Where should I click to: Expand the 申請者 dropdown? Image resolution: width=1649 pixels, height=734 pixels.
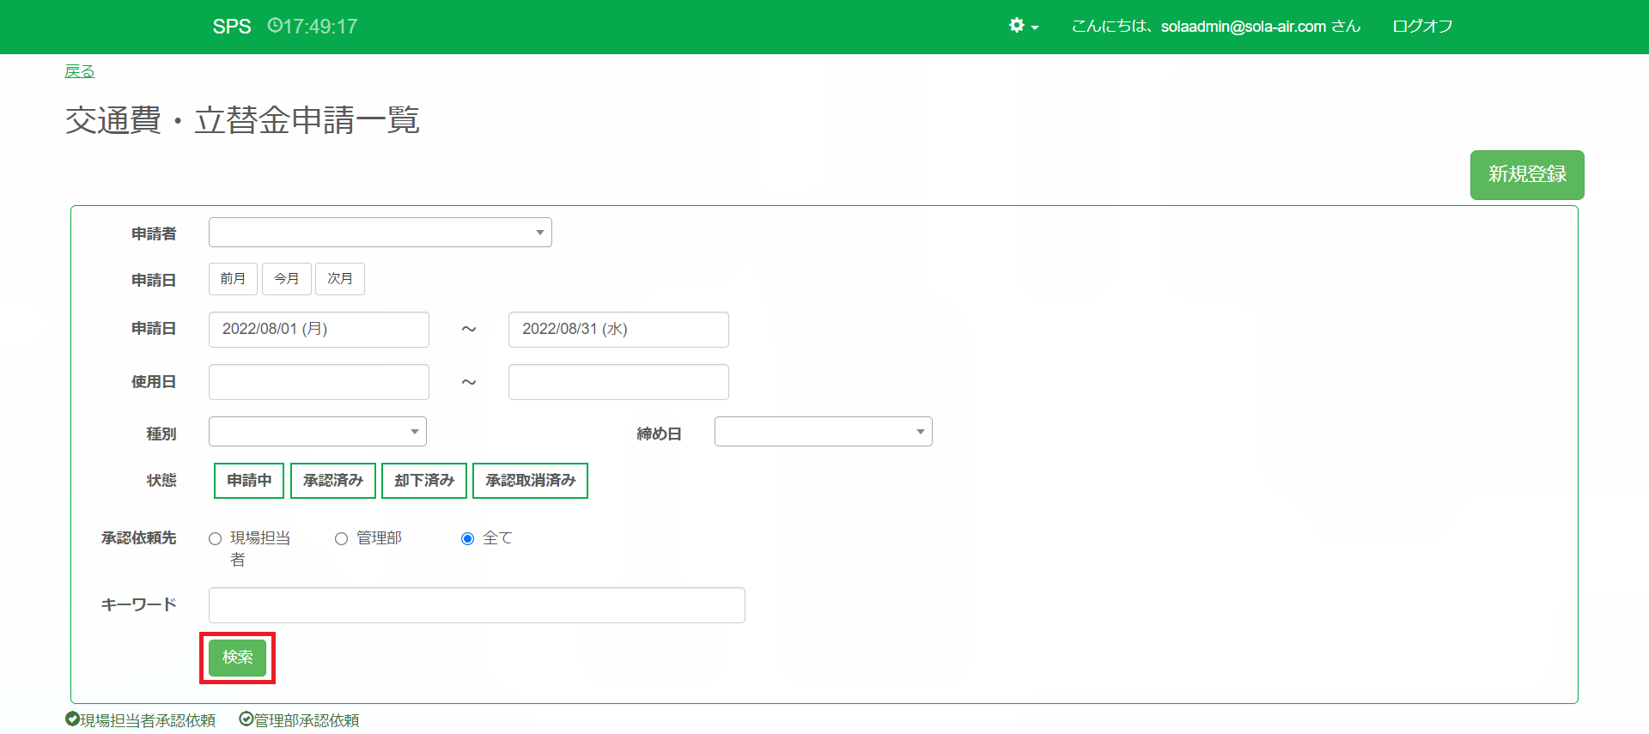[380, 233]
